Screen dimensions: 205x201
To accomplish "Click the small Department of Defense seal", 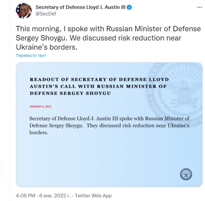I will tap(186, 174).
